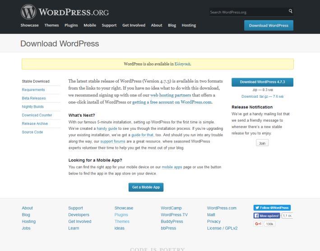Open footer Get Involved link
320x251 pixels.
80,222
